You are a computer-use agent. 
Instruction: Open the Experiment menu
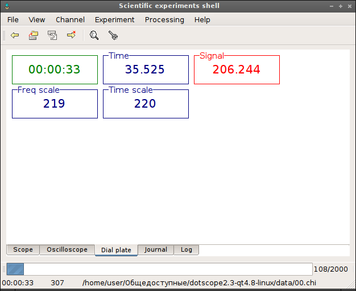tap(115, 20)
